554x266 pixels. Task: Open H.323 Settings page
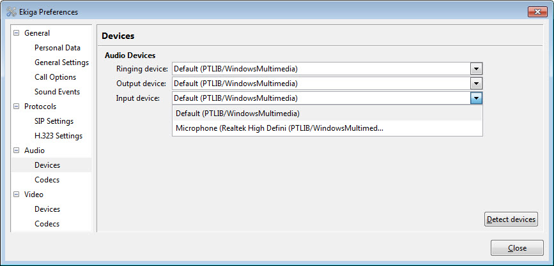(x=58, y=136)
